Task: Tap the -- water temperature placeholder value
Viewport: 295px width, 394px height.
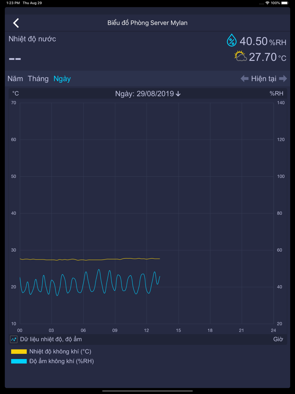Action: (x=15, y=59)
